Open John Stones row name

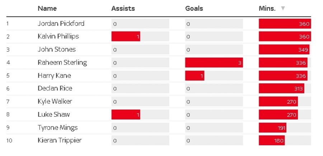point(57,49)
